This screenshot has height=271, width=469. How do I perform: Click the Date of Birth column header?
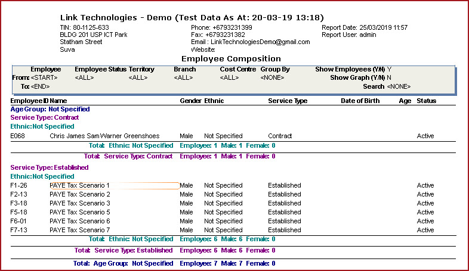coord(360,101)
